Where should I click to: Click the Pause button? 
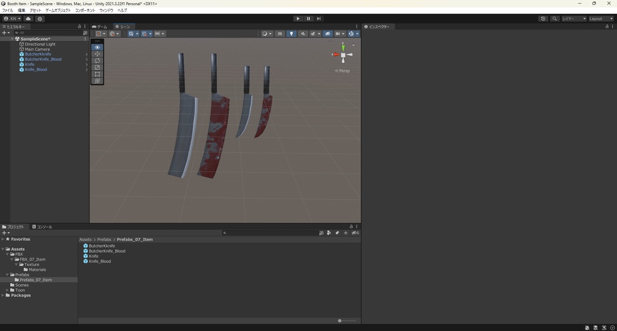coord(308,19)
